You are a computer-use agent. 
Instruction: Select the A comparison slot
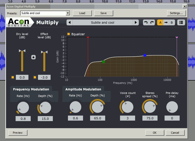[x=160, y=22]
